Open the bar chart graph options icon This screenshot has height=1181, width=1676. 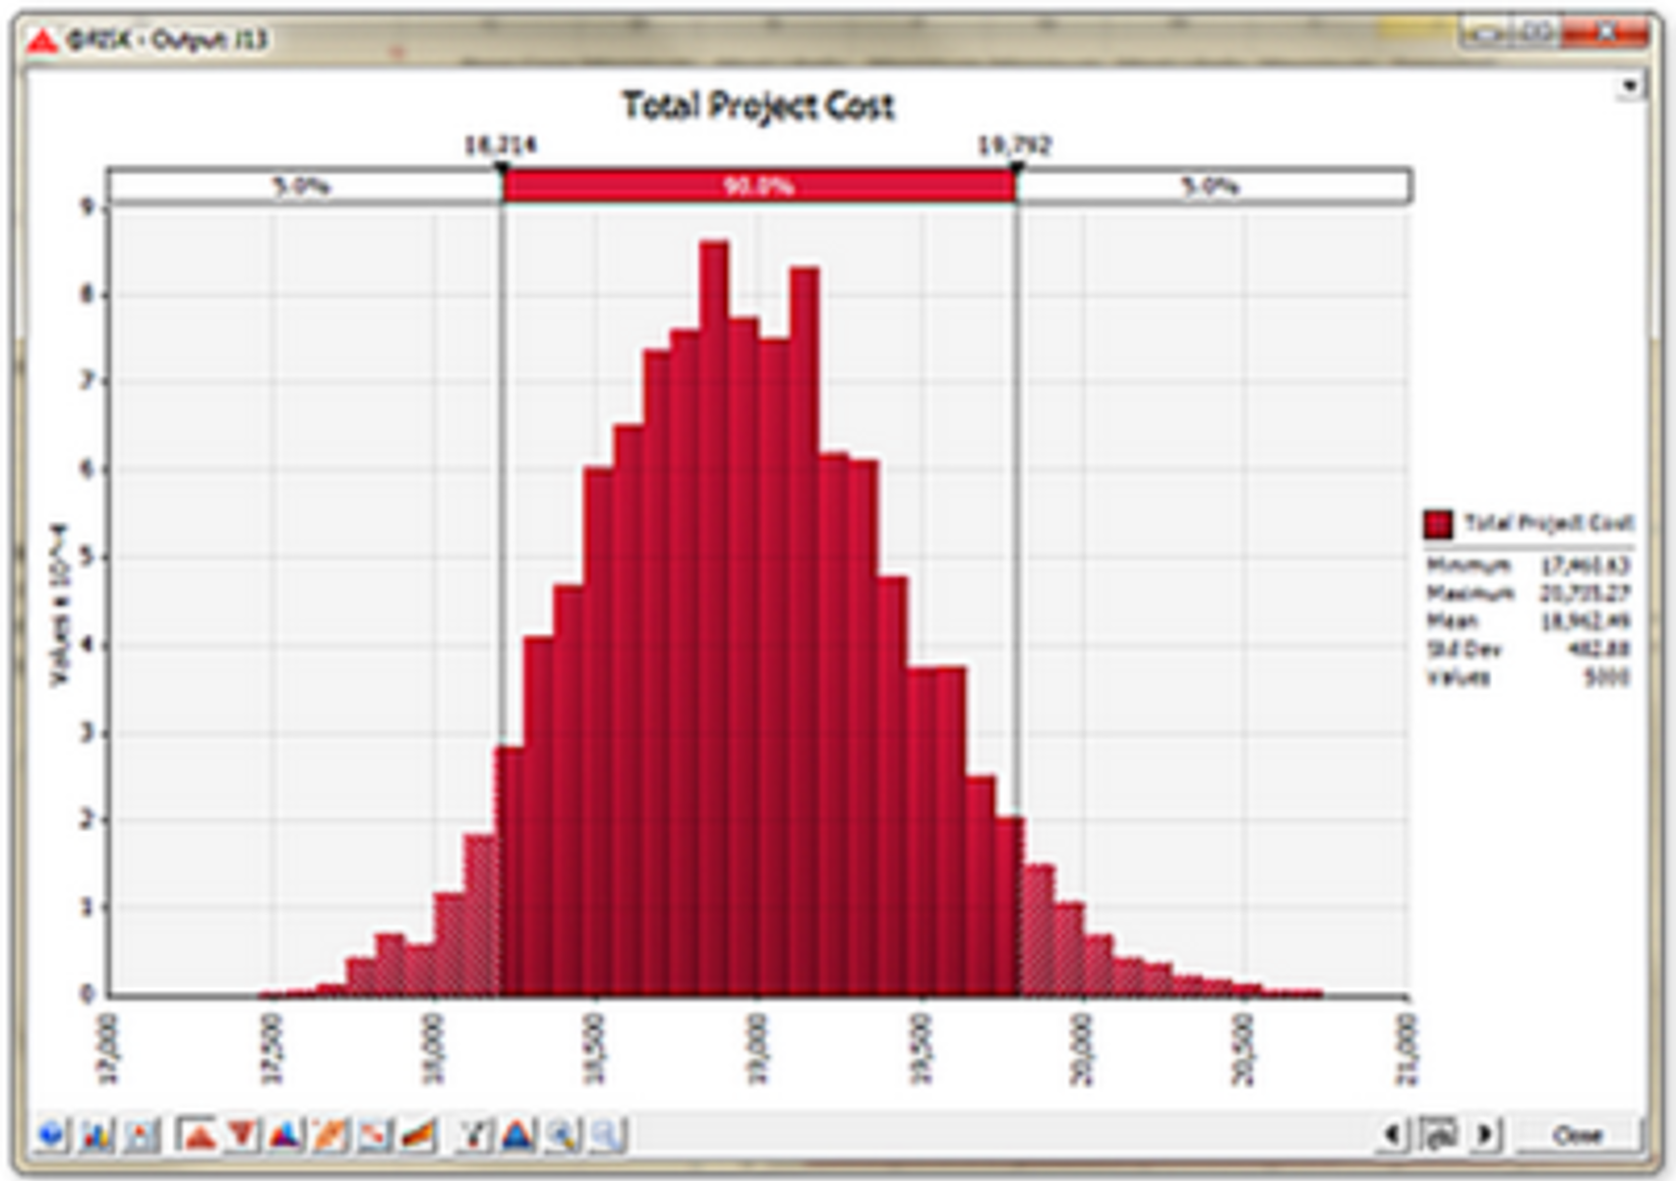[96, 1136]
